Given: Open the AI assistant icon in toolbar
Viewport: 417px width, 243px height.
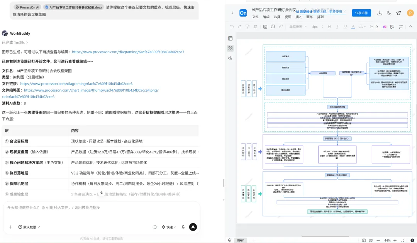Looking at the screenshot, I should tap(385, 27).
